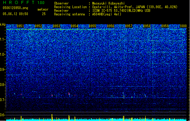Screen dimensions: 190x121
Task: Click the meteor echo below 0957
Action: [x=124, y=96]
